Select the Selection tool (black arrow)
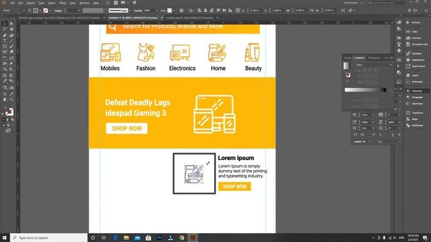This screenshot has height=242, width=431. pos(5,24)
